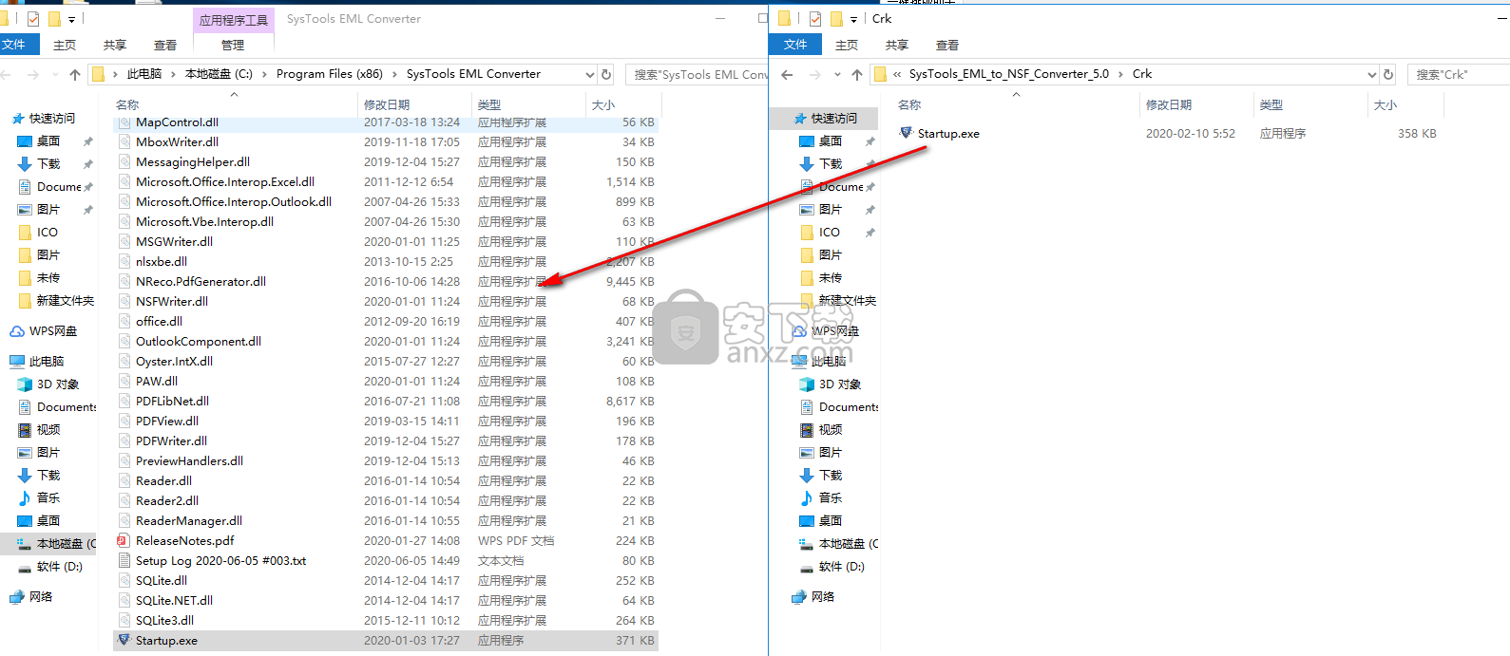The height and width of the screenshot is (656, 1510).
Task: Switch to 主页 tab in Crk window
Action: [847, 45]
